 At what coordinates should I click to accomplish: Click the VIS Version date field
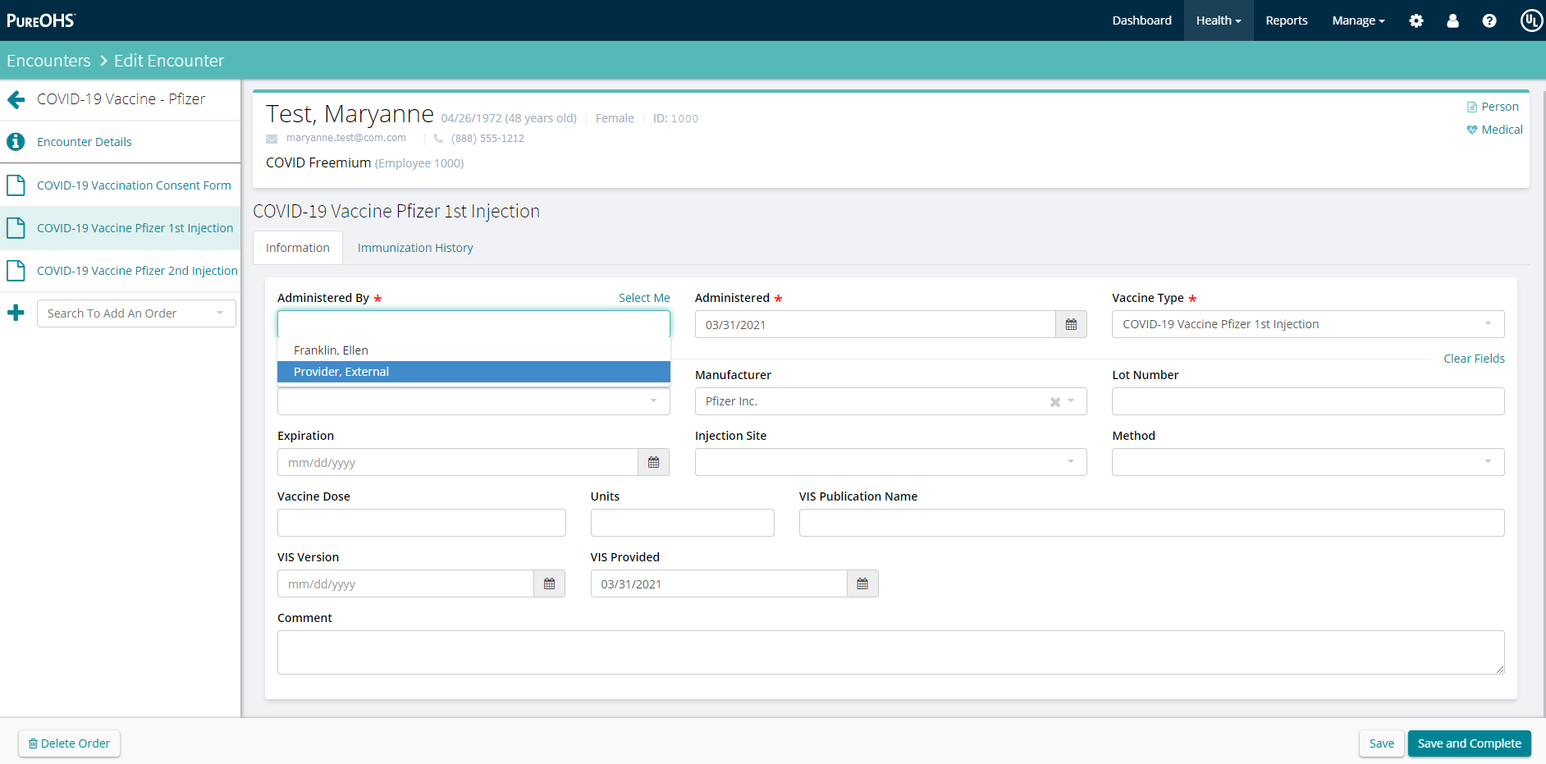pyautogui.click(x=405, y=583)
